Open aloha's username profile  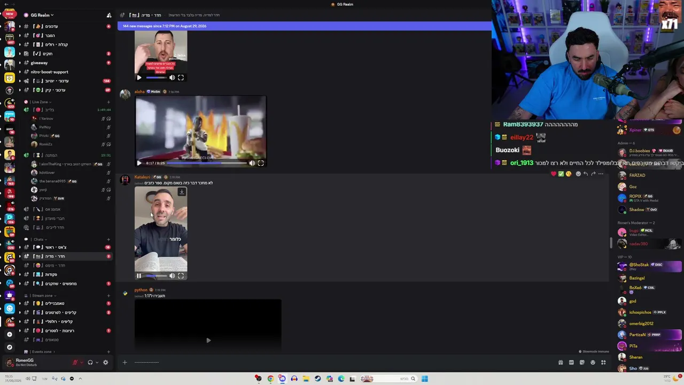(x=139, y=91)
